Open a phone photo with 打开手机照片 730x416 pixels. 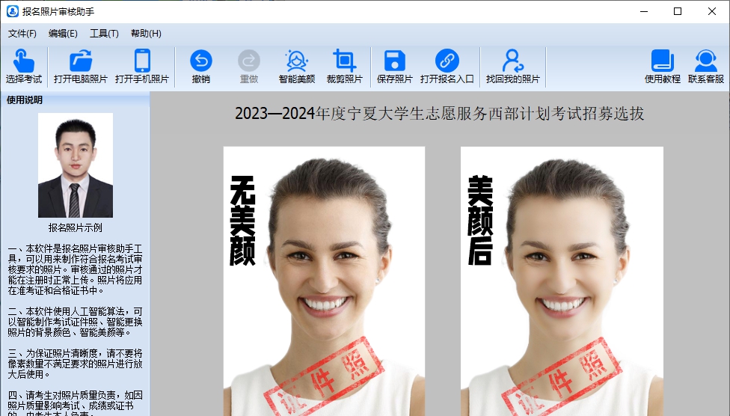click(142, 67)
